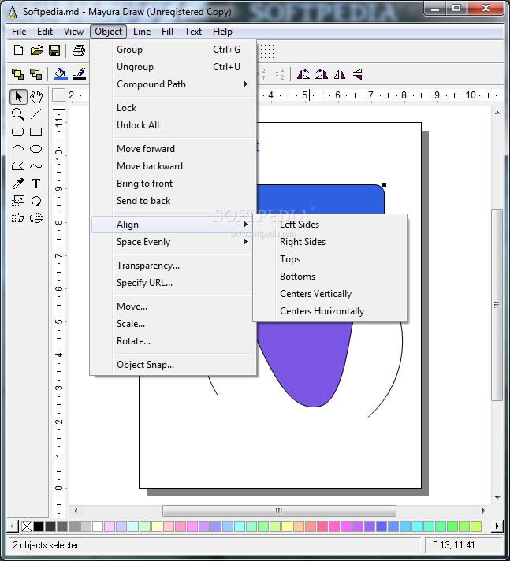This screenshot has width=510, height=561.
Task: Click the bring to front toolbar icon
Action: click(17, 74)
